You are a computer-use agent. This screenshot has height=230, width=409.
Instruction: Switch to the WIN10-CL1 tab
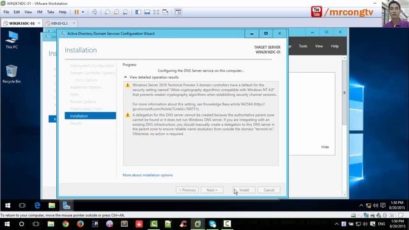(59, 23)
